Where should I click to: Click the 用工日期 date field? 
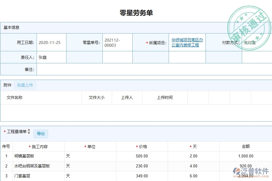tap(51, 42)
